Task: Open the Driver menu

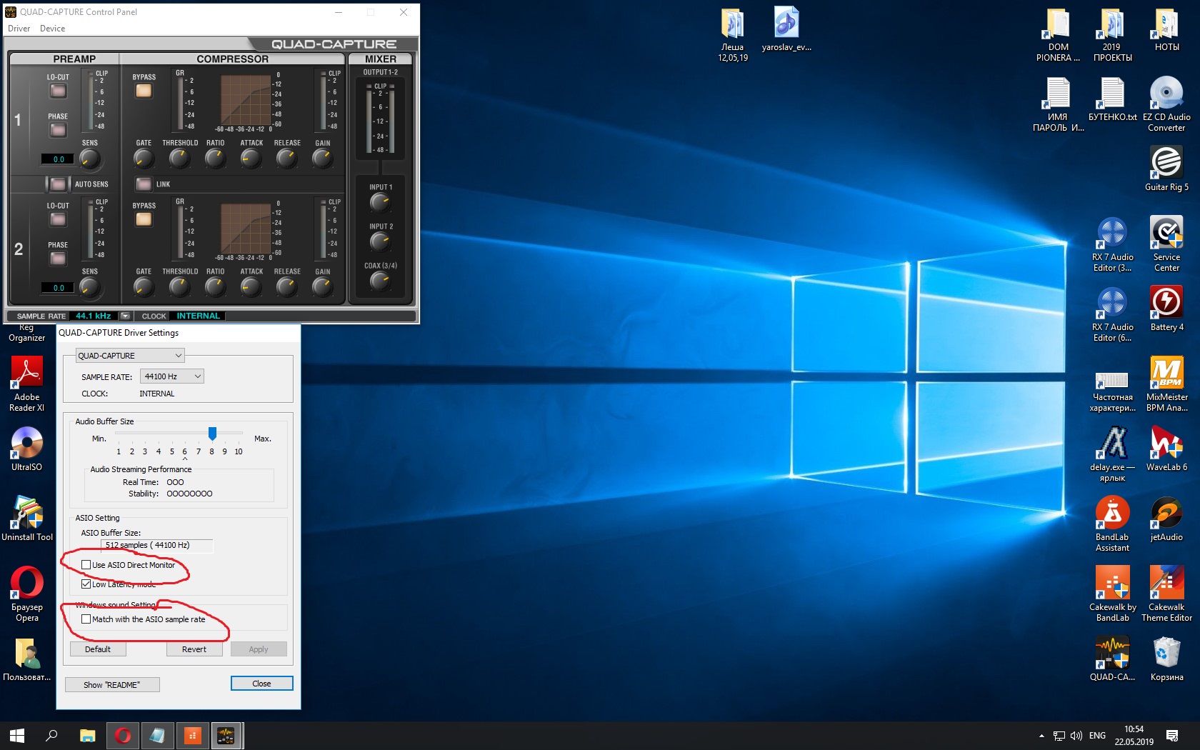Action: point(19,29)
